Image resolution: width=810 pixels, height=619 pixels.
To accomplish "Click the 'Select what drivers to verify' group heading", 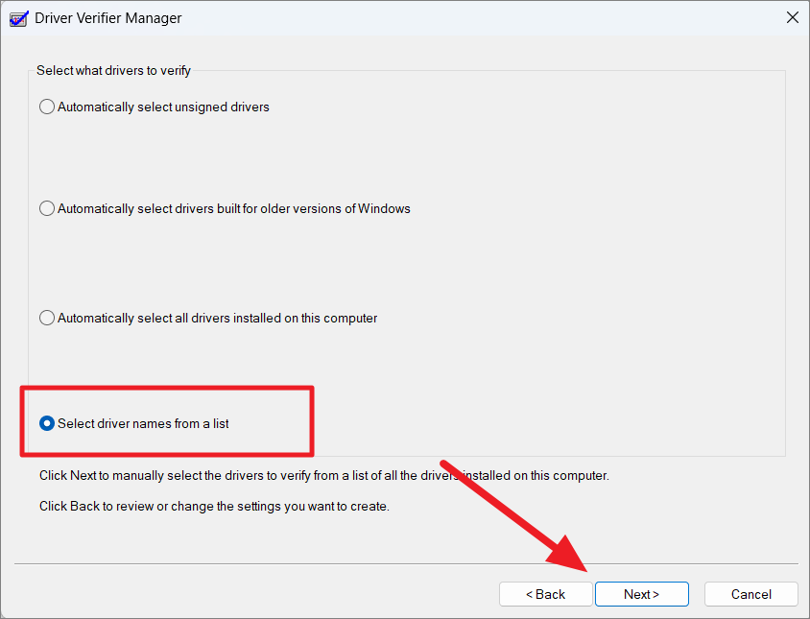I will [113, 70].
